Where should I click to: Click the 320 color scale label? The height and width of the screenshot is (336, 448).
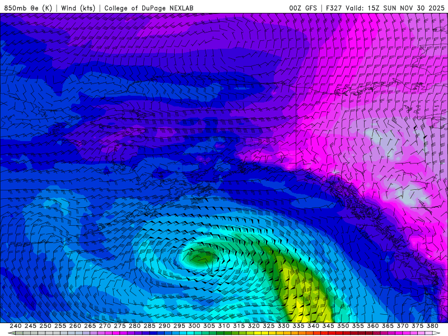254,326
